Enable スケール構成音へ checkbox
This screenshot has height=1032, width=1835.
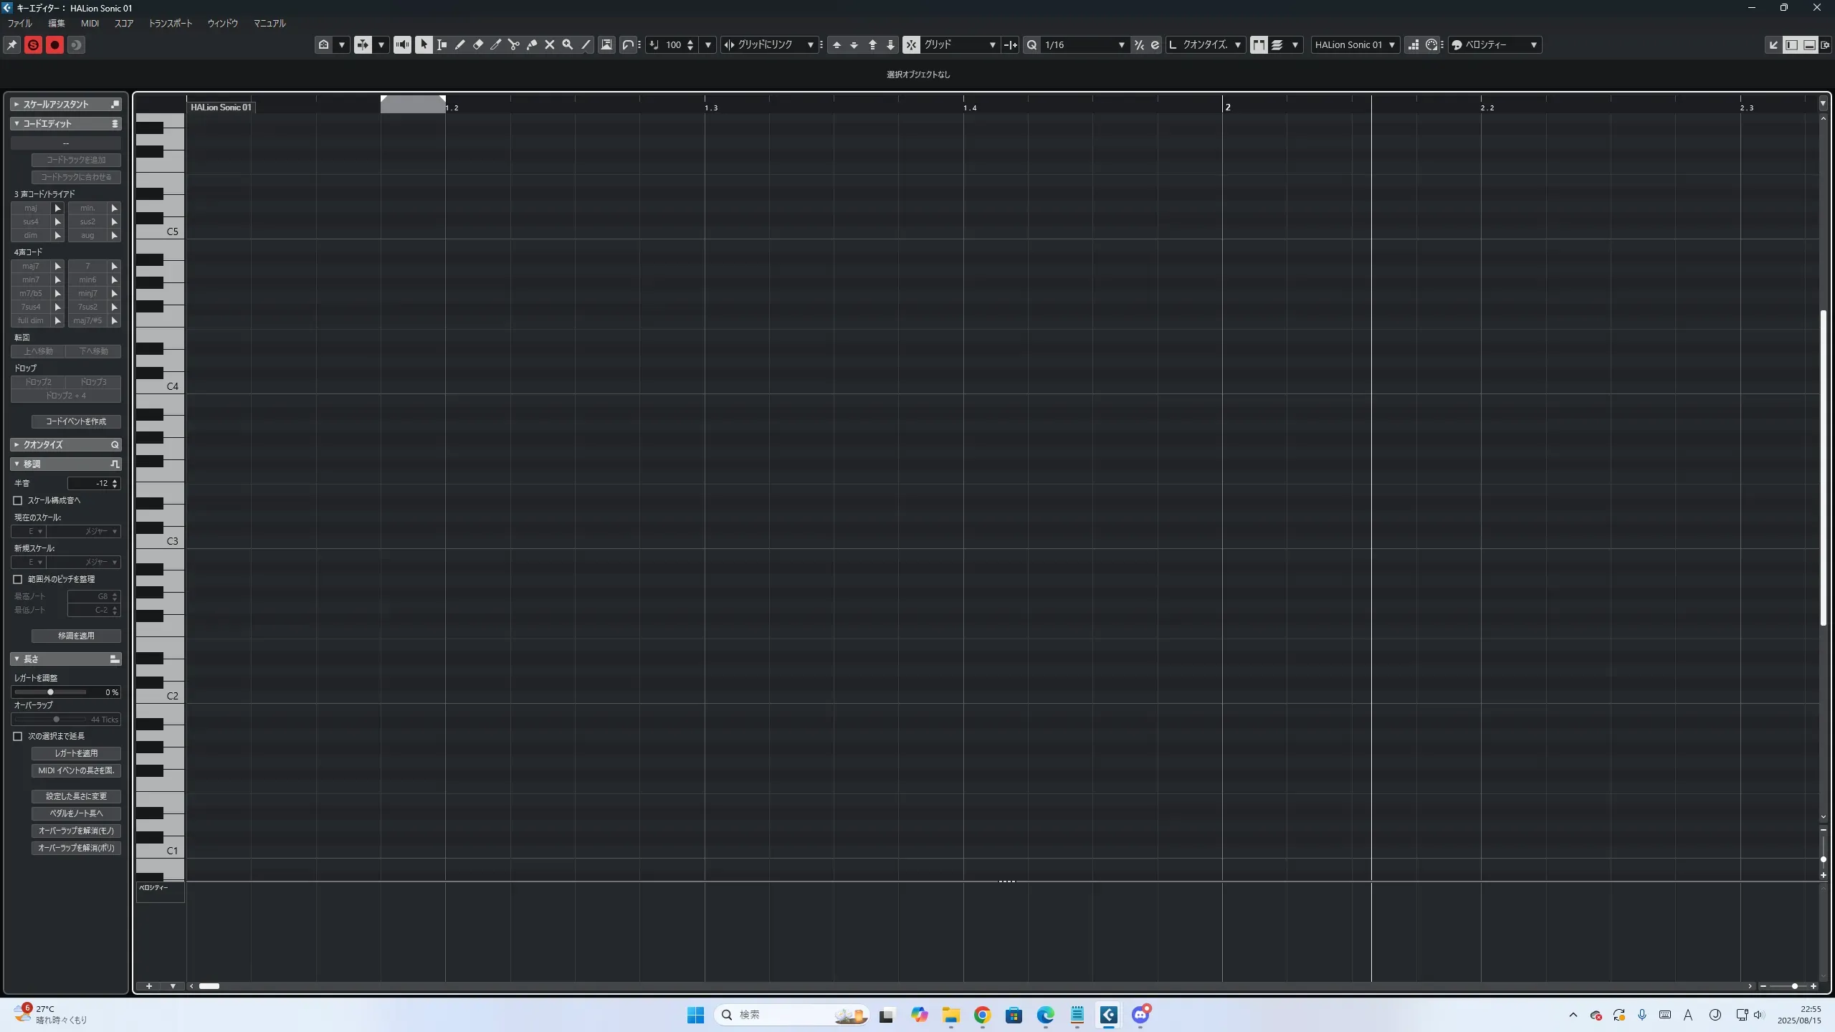[18, 500]
